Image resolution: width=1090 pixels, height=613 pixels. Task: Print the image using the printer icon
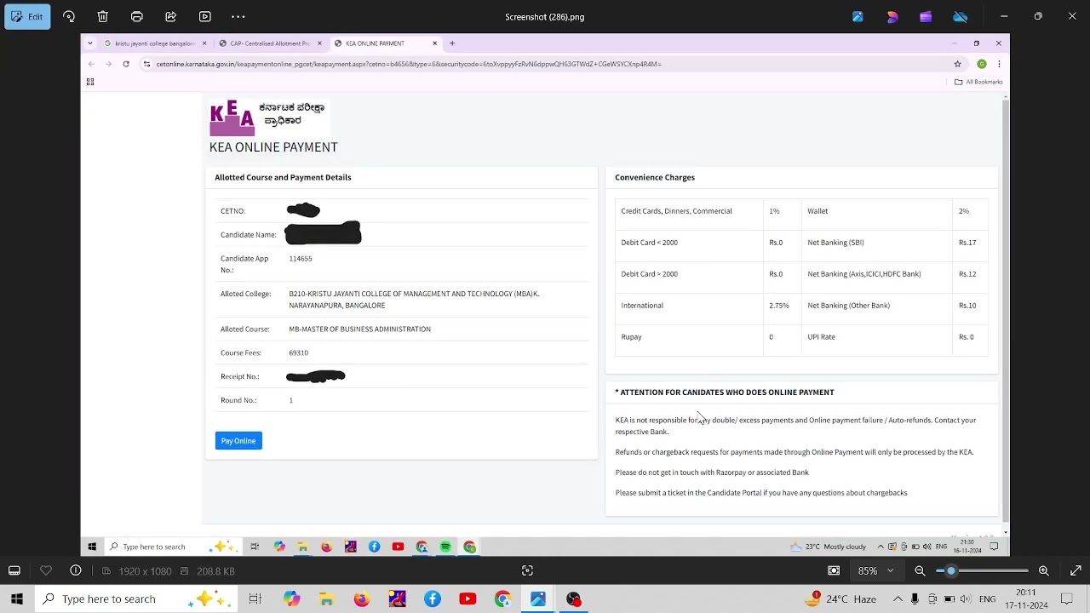[136, 16]
